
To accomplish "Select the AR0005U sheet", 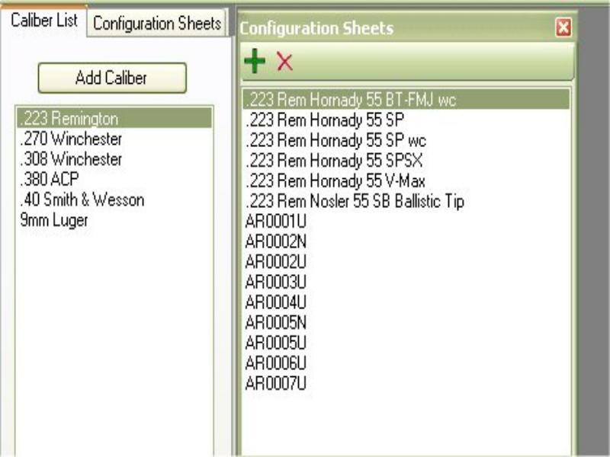I will coord(406,343).
